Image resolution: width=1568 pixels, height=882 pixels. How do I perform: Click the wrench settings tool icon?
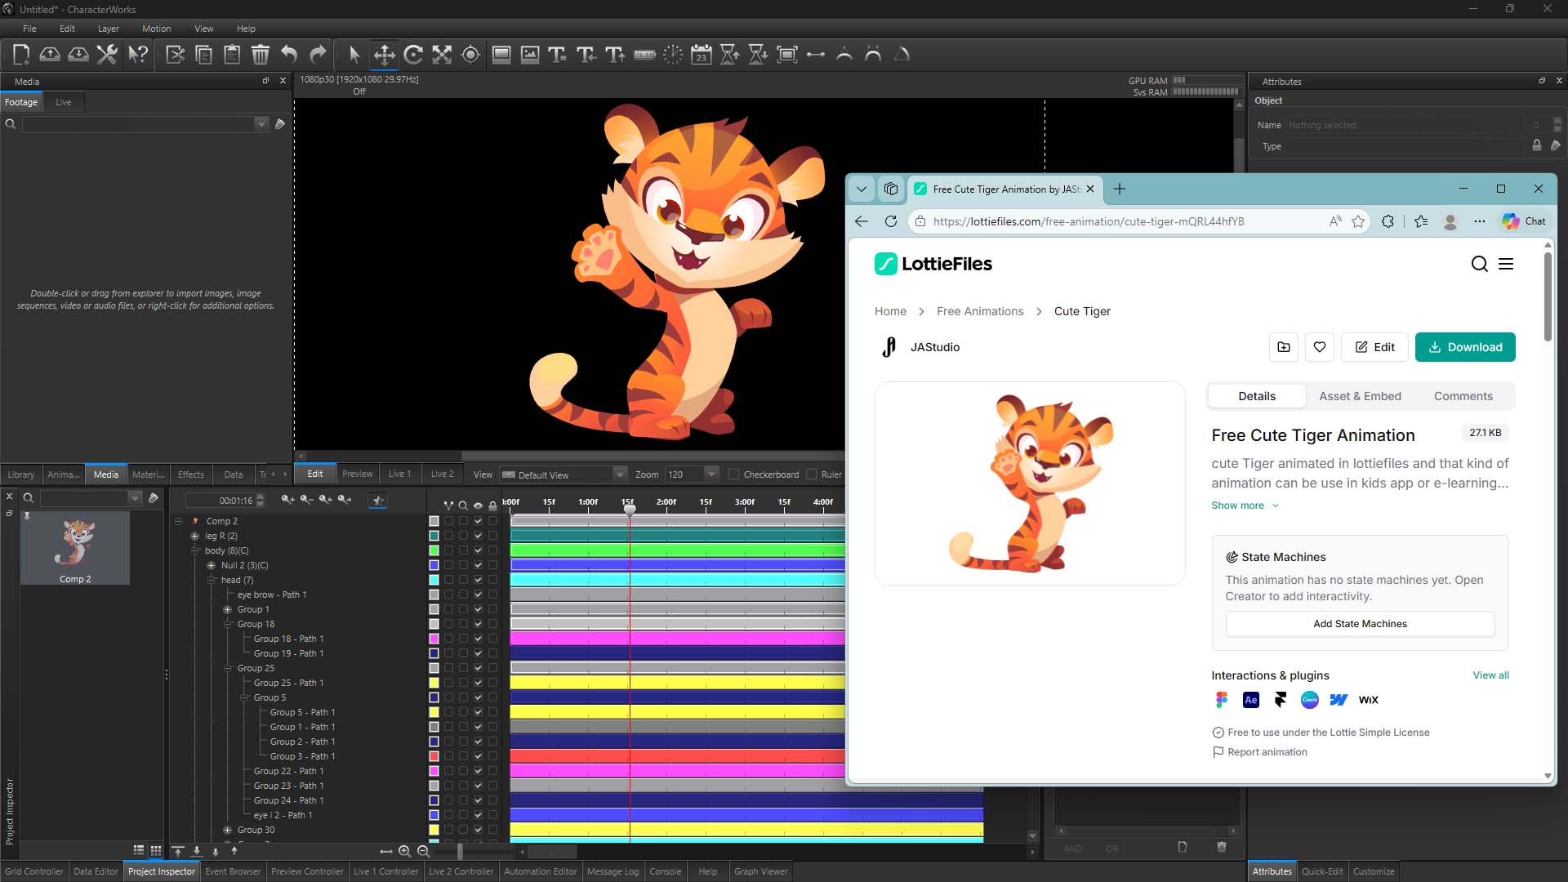click(107, 55)
